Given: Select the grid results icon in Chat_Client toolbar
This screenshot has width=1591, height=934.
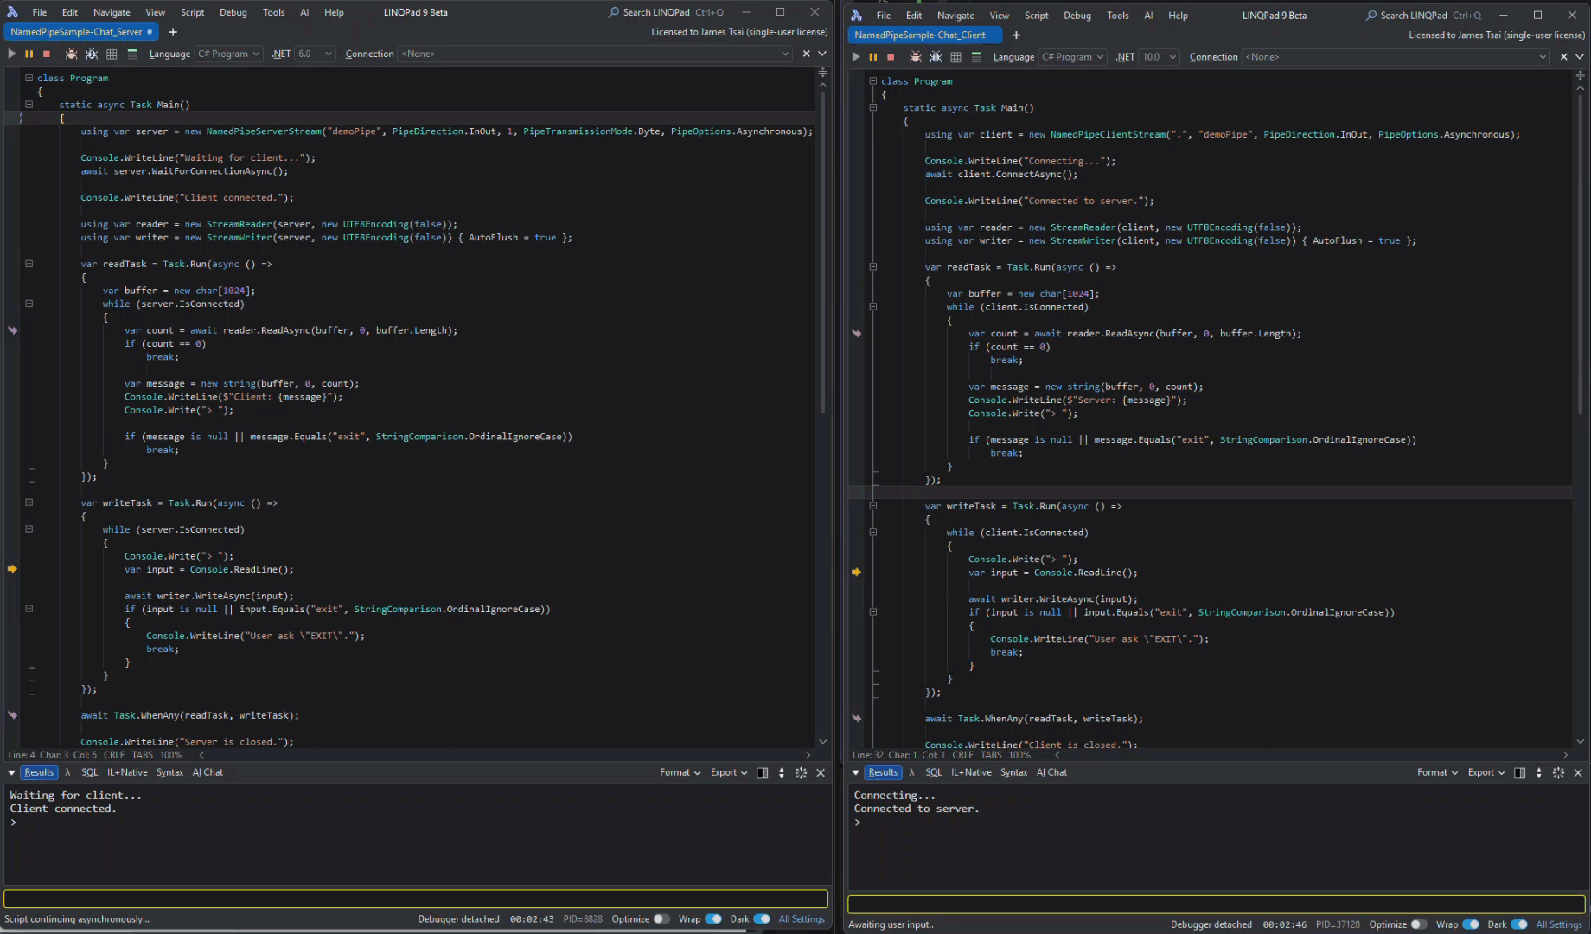Looking at the screenshot, I should point(955,57).
